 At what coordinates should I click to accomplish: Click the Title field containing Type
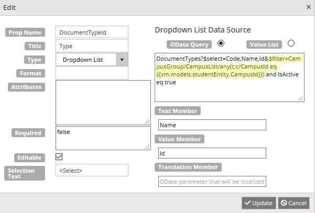click(92, 46)
